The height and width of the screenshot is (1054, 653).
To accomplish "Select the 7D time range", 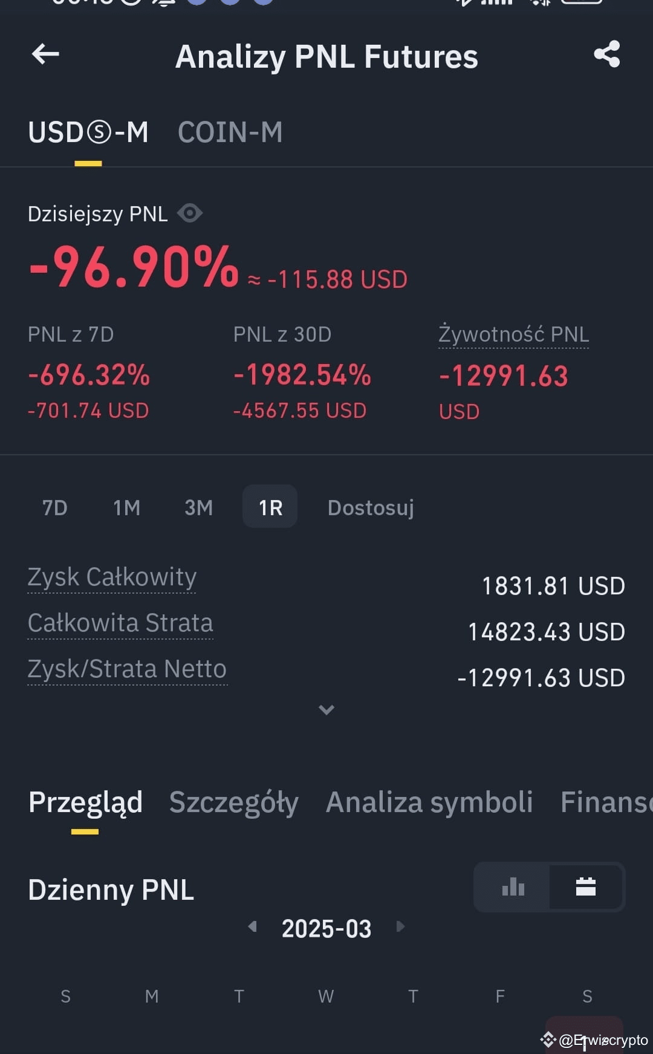I will pos(54,507).
